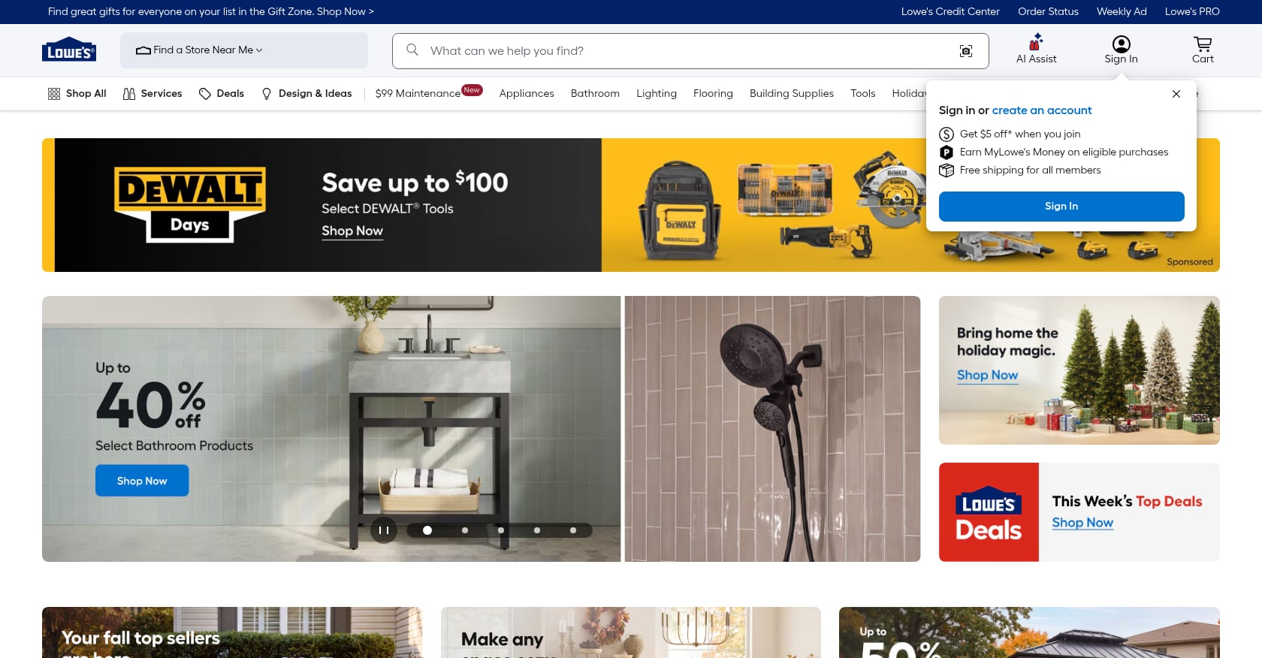Screen dimensions: 1262x658
Task: Go to the Tools category
Action: click(x=863, y=94)
